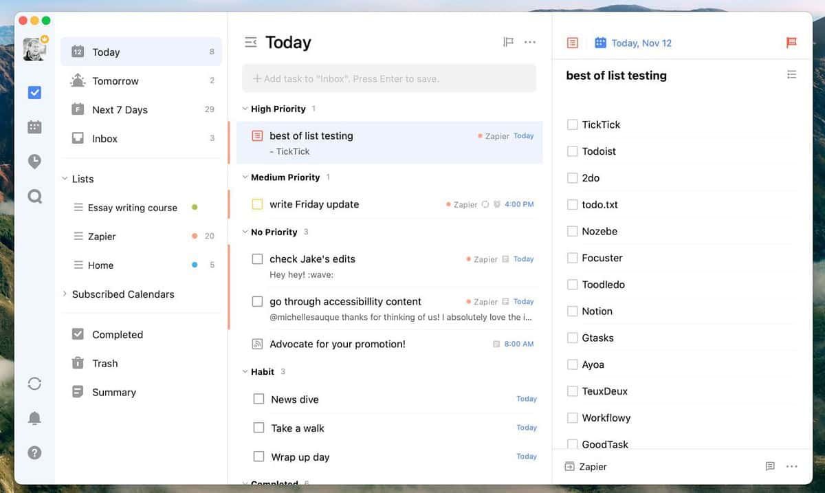This screenshot has width=825, height=493.
Task: Tick the TickTick checklist item
Action: coord(572,124)
